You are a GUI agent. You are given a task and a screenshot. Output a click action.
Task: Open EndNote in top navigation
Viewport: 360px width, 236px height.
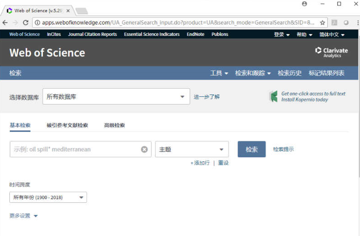[x=195, y=34]
